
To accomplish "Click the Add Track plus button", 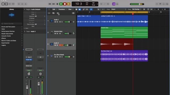I will coord(49,13).
